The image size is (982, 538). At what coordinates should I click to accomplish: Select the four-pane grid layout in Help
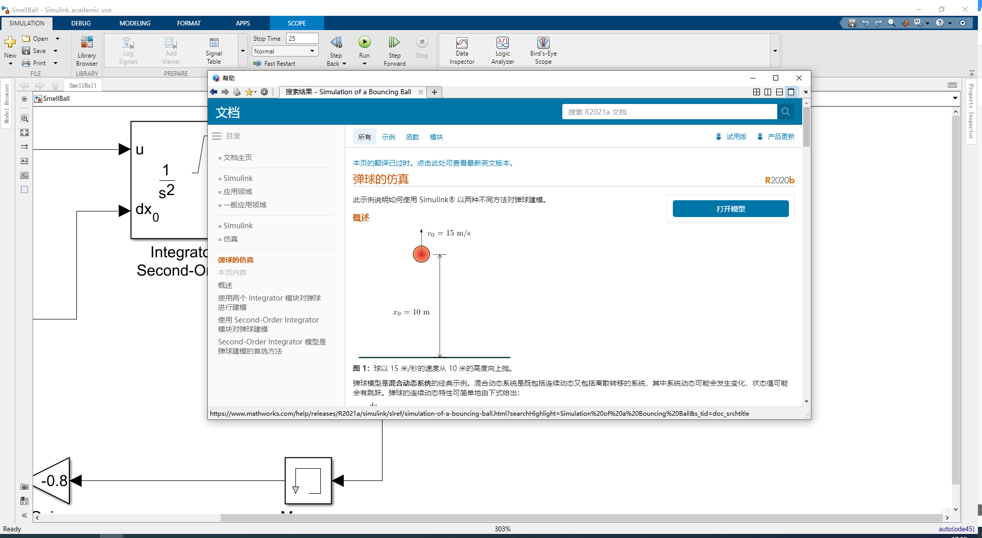point(756,92)
